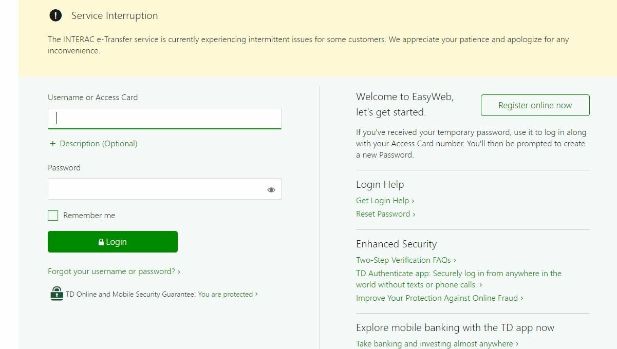617x349 pixels.
Task: Open the TD Authenticate app link
Action: click(458, 274)
